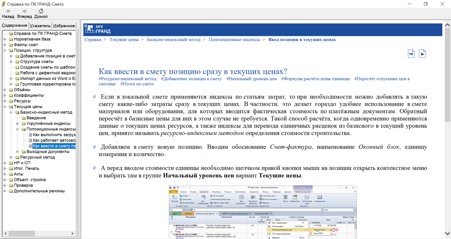This screenshot has height=239, width=451.
Task: Click the folder icon beside Проверка
Action: click(x=11, y=185)
